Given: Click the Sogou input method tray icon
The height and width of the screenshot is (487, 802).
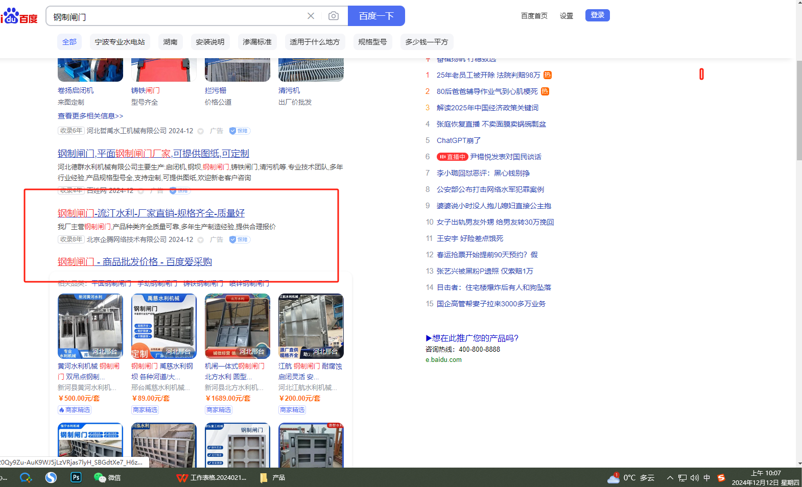Looking at the screenshot, I should coord(721,478).
